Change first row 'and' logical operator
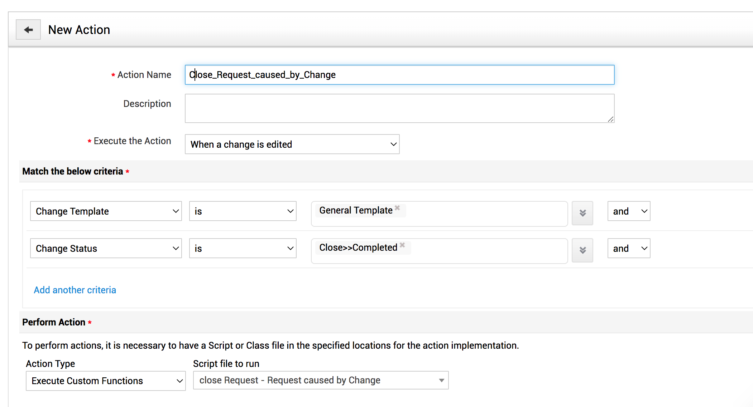753x407 pixels. click(629, 211)
